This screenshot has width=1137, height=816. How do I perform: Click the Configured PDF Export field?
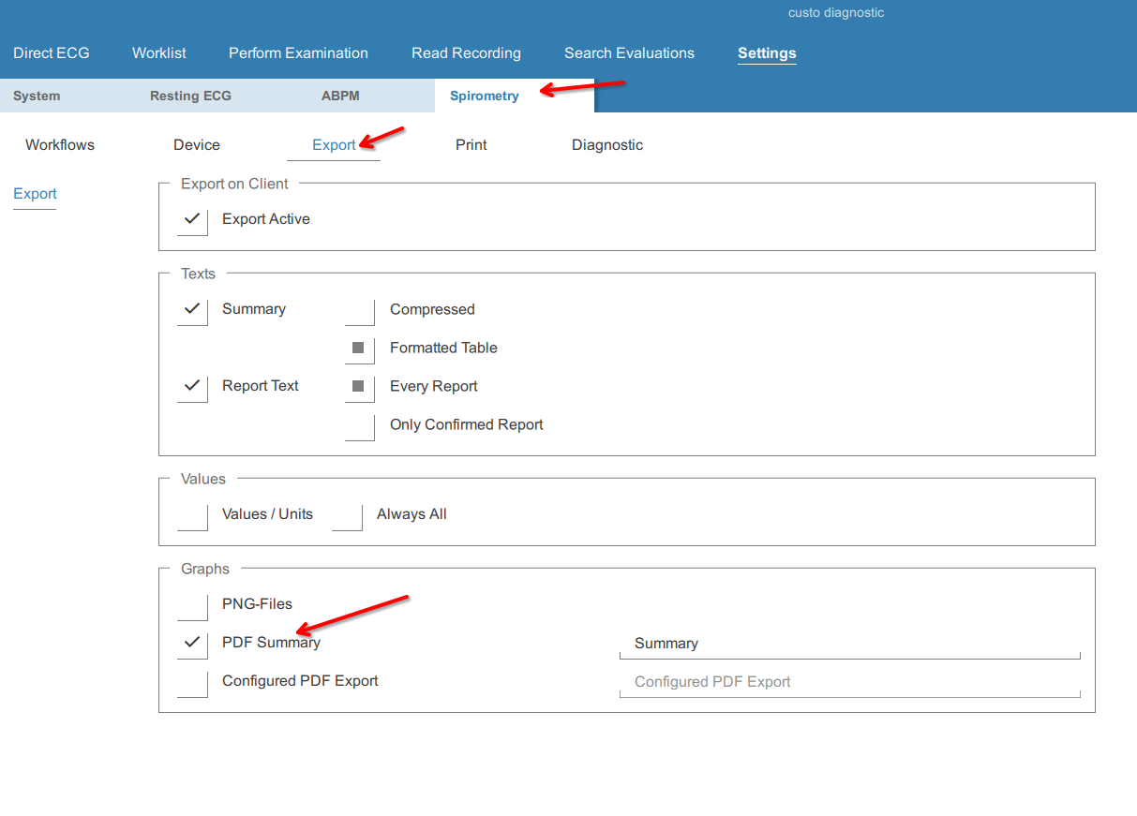(848, 682)
